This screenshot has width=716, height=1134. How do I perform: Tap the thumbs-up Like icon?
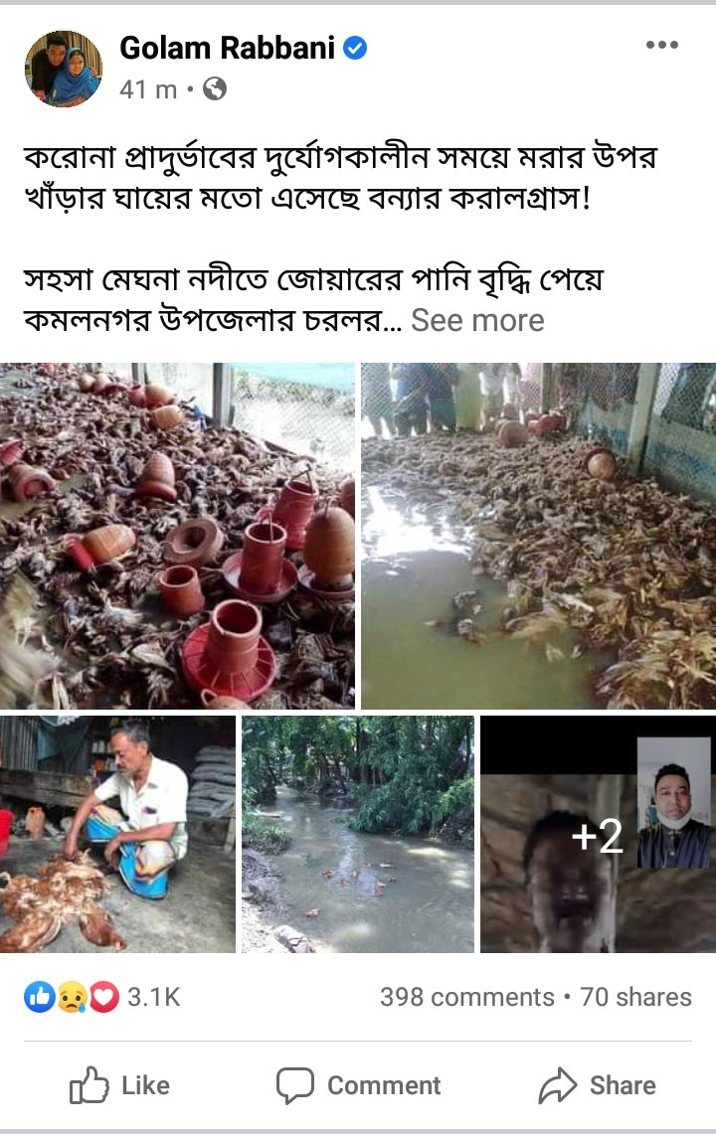(89, 1085)
